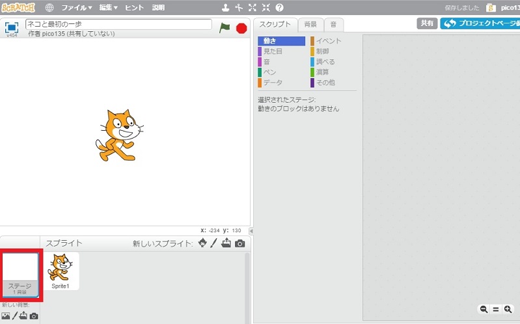Zoom in the scripts area
Viewport: 520px width, 324px height.
pos(508,310)
